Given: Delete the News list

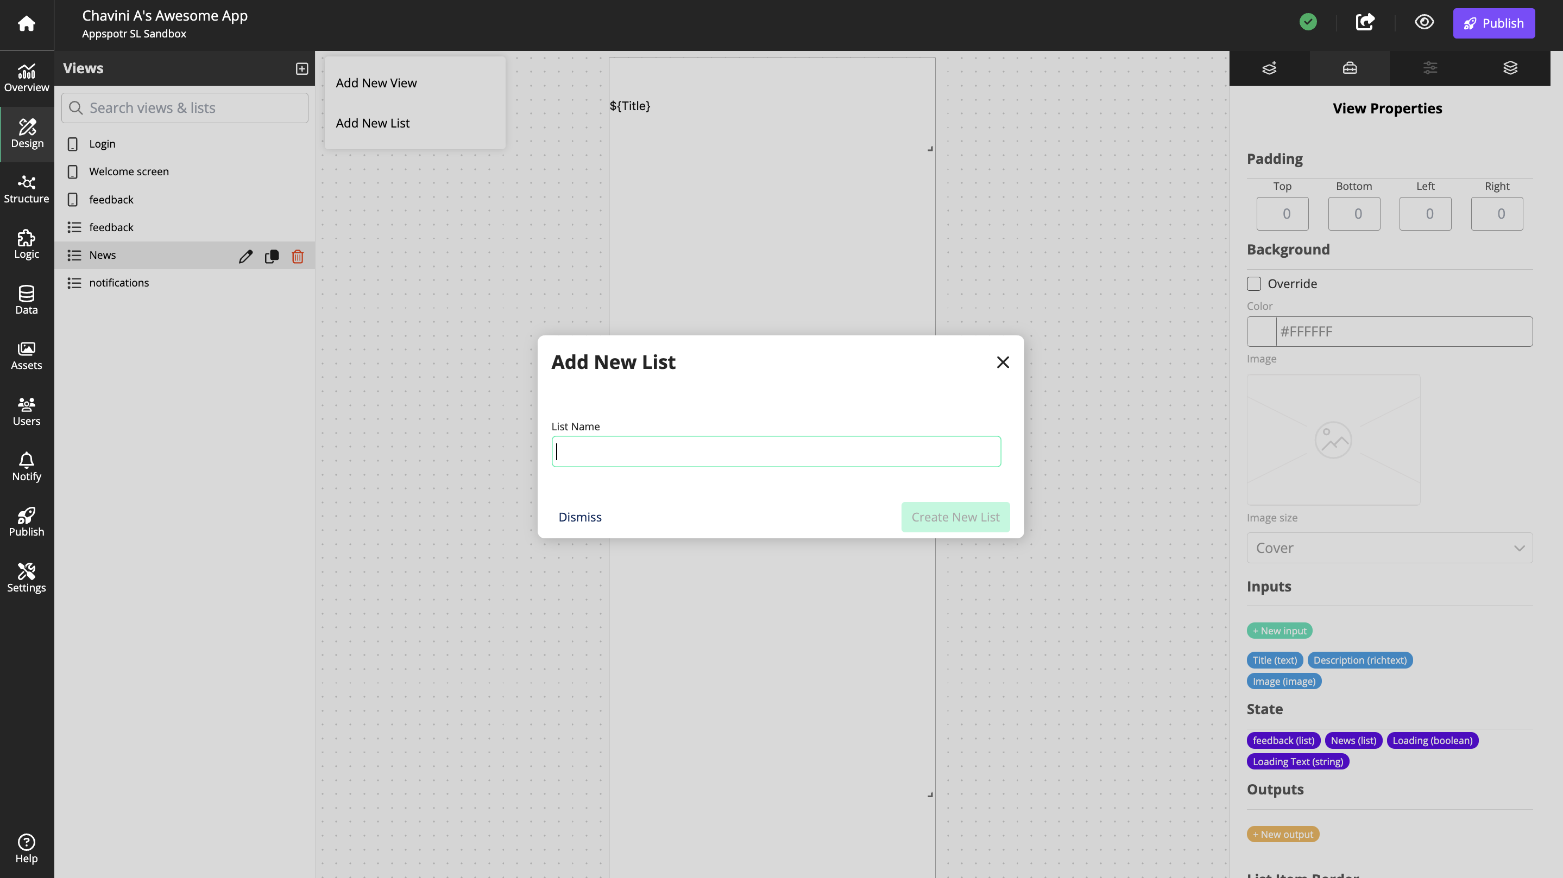Looking at the screenshot, I should pyautogui.click(x=297, y=257).
